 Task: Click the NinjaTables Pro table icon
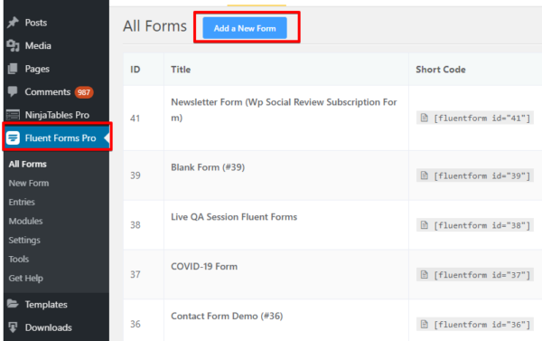[x=13, y=115]
